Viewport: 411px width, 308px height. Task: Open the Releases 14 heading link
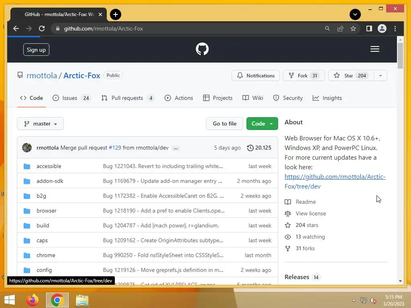pyautogui.click(x=302, y=277)
